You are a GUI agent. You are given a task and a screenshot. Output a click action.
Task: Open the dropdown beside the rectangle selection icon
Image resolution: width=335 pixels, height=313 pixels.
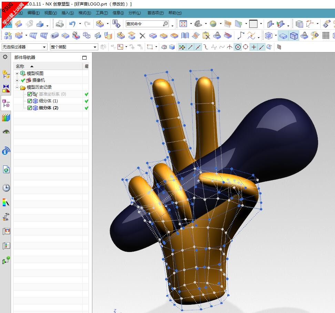click(x=156, y=47)
